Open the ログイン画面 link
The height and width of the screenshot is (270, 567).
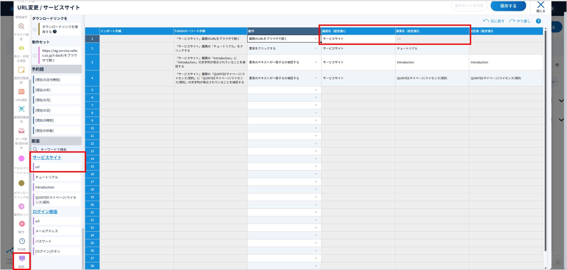(x=45, y=212)
